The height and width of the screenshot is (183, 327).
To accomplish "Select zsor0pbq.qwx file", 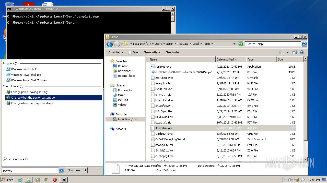I will [223, 78].
